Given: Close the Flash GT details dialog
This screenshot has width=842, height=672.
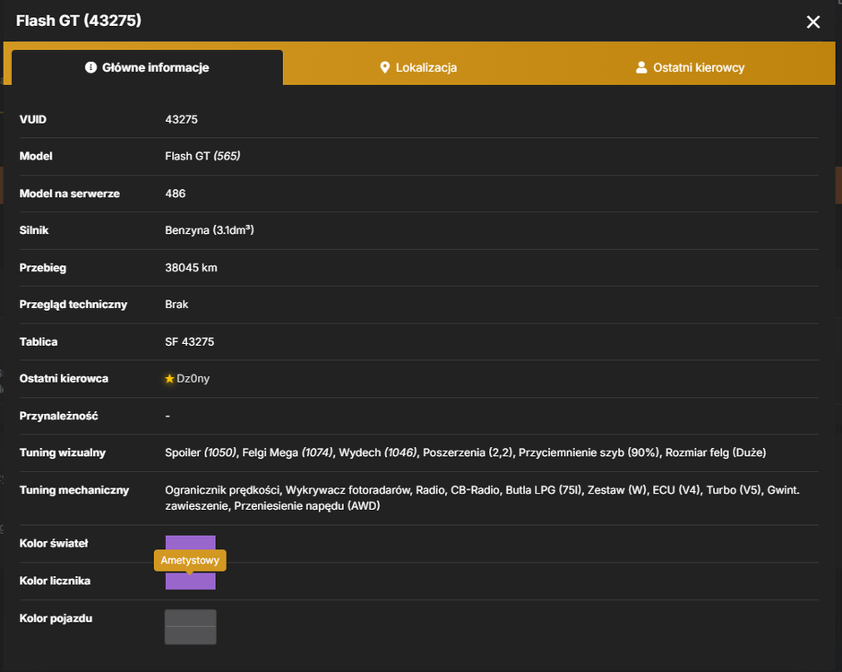Looking at the screenshot, I should 813,22.
